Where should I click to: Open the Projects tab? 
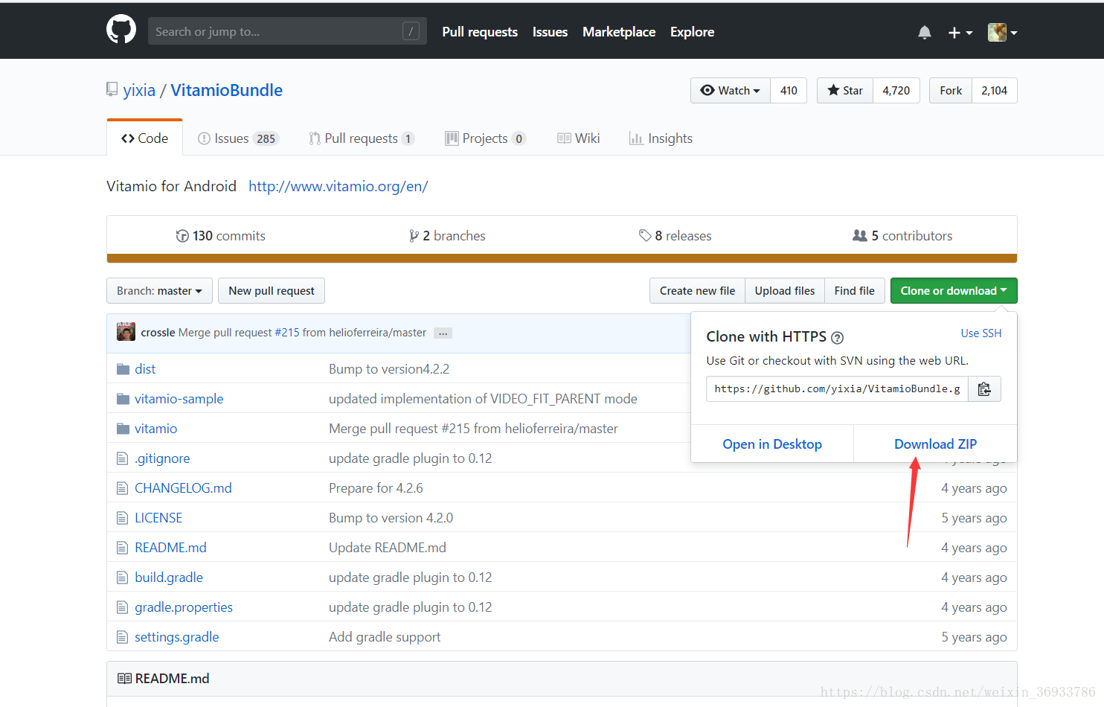point(486,138)
